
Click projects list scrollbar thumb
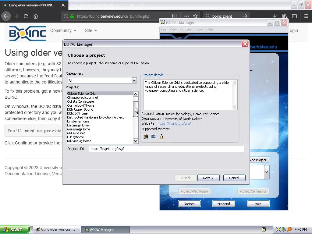click(x=136, y=109)
